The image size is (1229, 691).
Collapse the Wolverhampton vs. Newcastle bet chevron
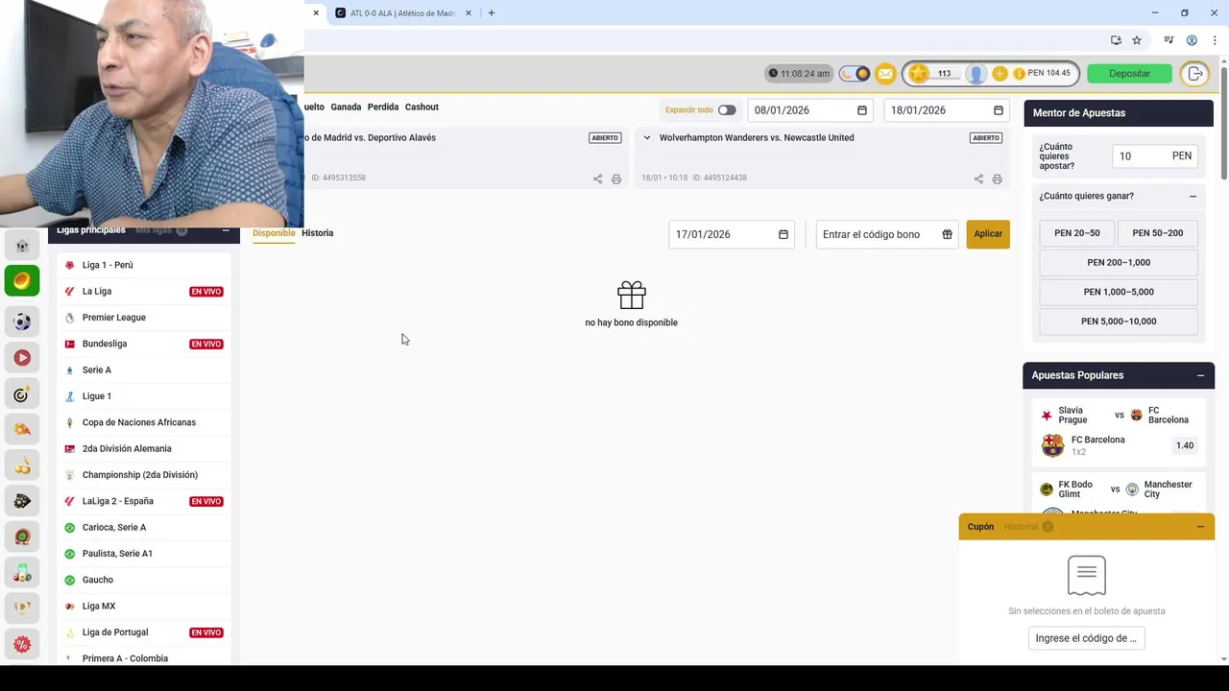point(647,138)
